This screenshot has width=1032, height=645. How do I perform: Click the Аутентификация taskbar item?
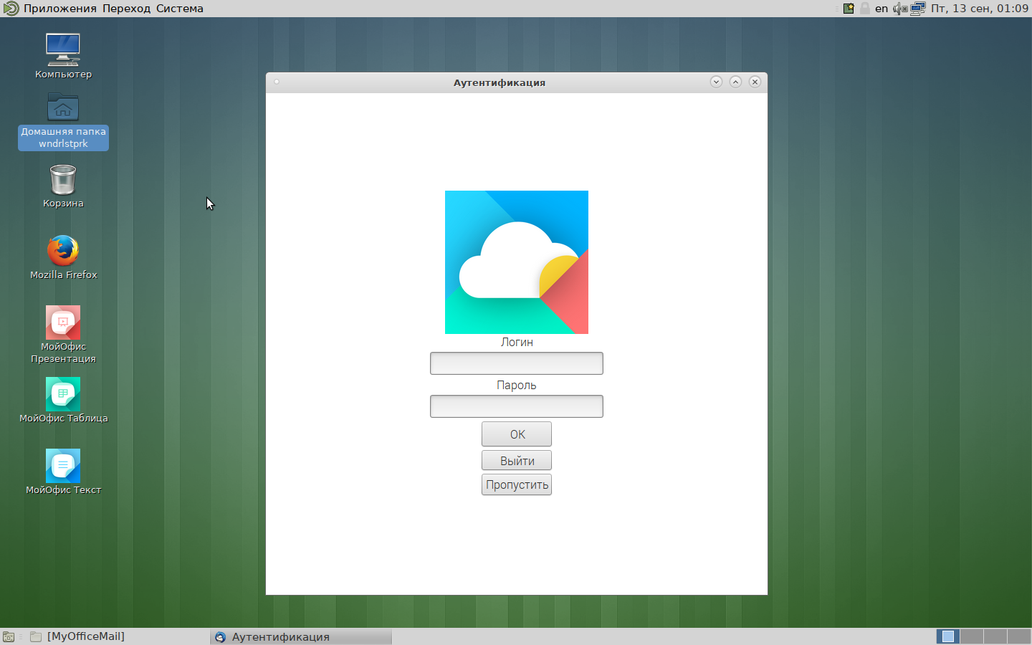301,636
